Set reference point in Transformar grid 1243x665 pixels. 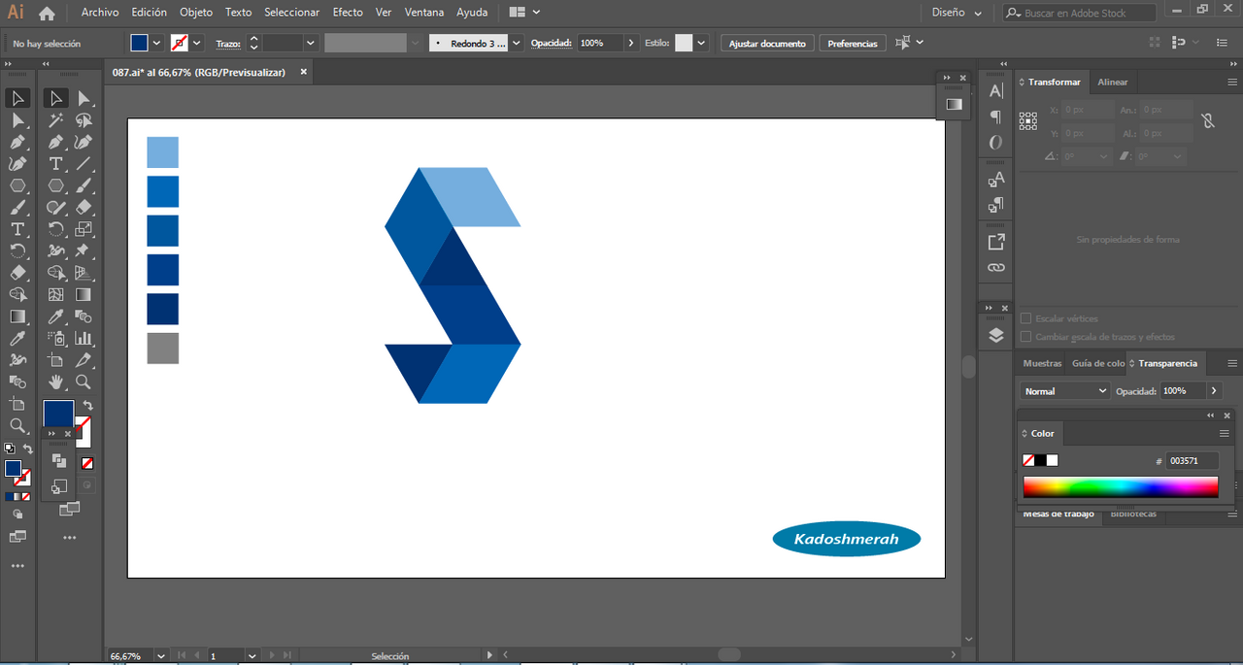pos(1027,121)
